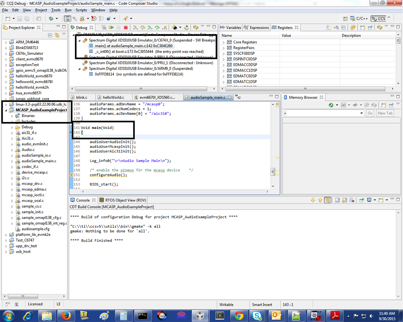Open the Console display selection dropdown

[374, 200]
